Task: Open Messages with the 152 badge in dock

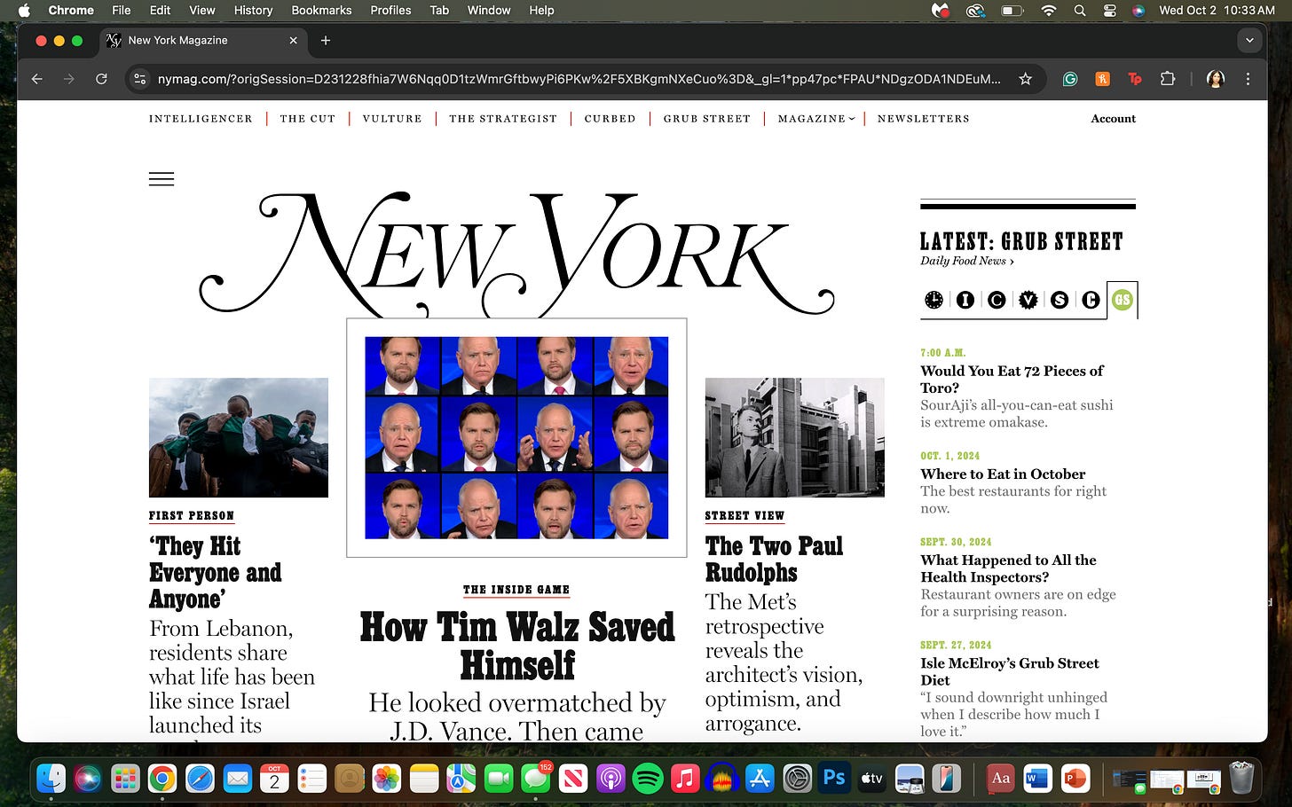Action: click(536, 779)
